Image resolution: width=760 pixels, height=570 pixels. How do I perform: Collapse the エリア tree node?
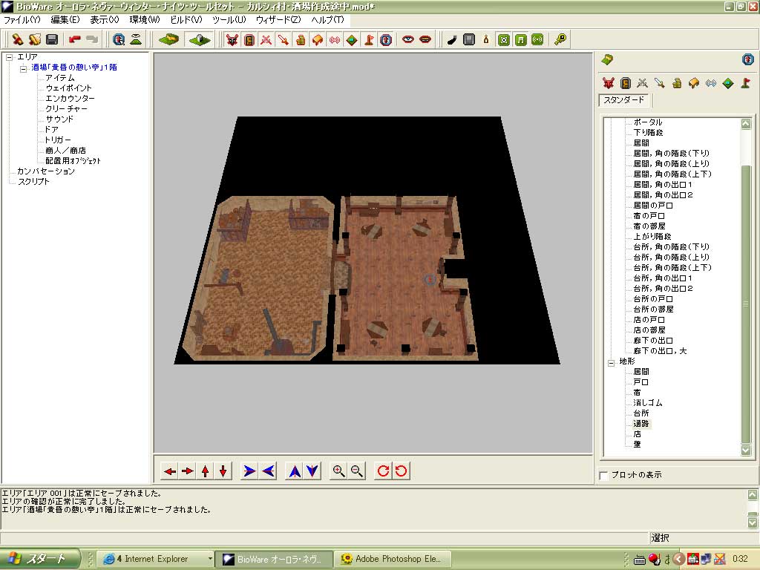9,57
